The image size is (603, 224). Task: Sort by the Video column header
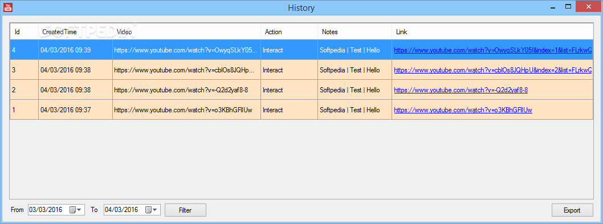tap(186, 32)
